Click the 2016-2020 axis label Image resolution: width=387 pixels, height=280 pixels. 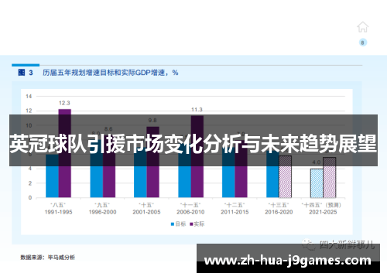[x=279, y=212]
